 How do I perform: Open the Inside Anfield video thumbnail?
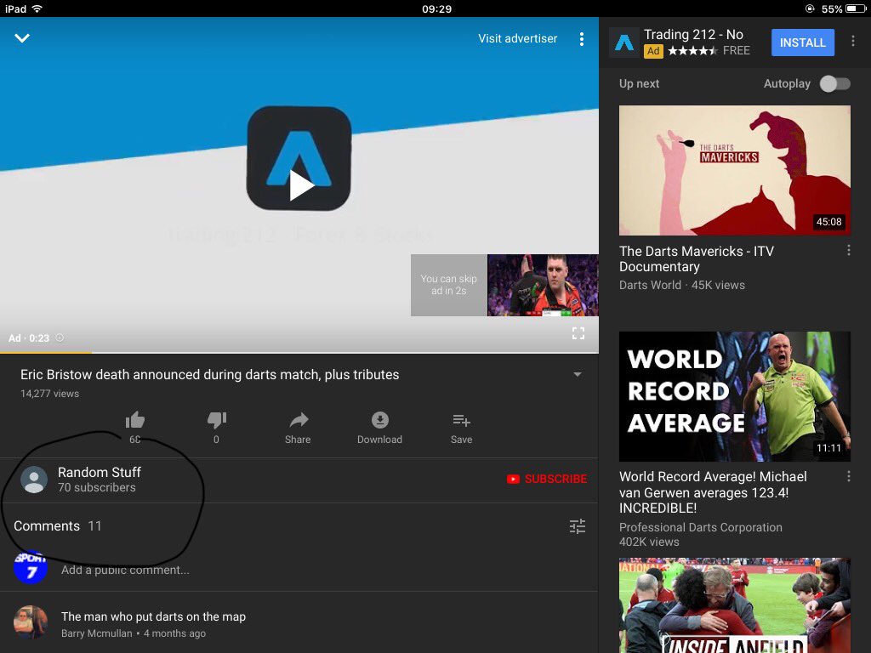pos(734,605)
